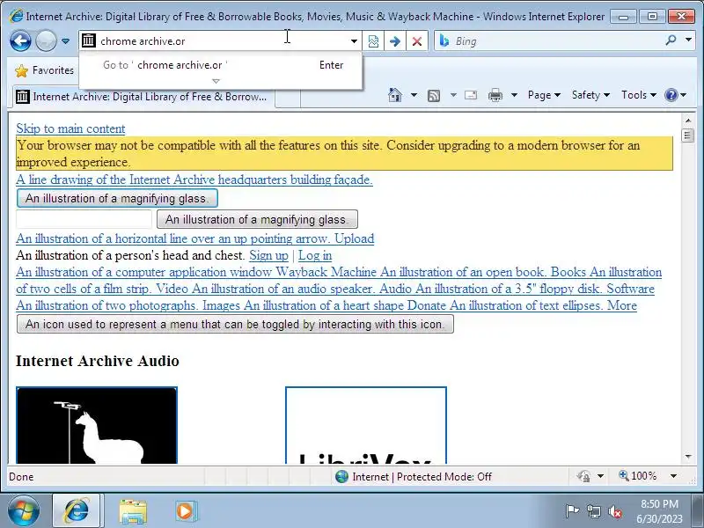Viewport: 704px width, 528px height.
Task: Open Windows Explorer from the taskbar
Action: [x=133, y=512]
